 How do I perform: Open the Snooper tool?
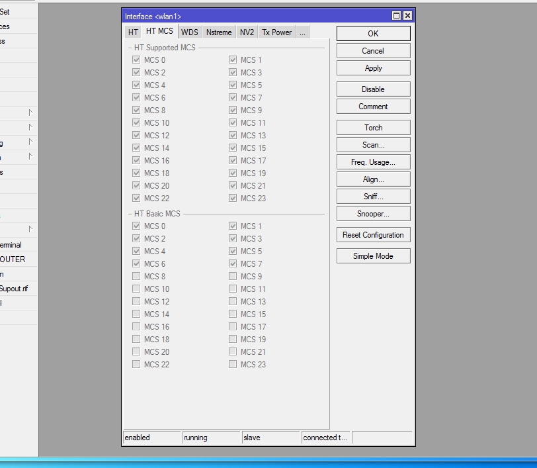point(373,214)
